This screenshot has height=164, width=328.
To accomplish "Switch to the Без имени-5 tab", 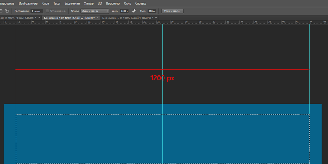I will click(x=126, y=18).
